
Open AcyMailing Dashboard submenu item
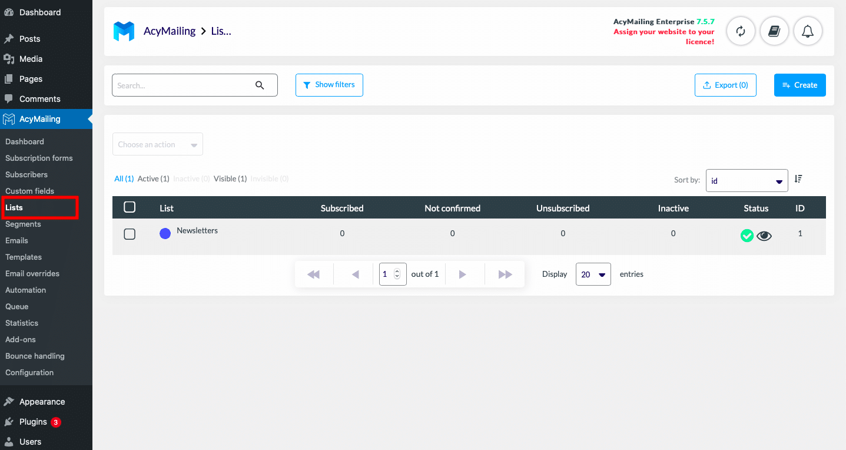pyautogui.click(x=25, y=141)
